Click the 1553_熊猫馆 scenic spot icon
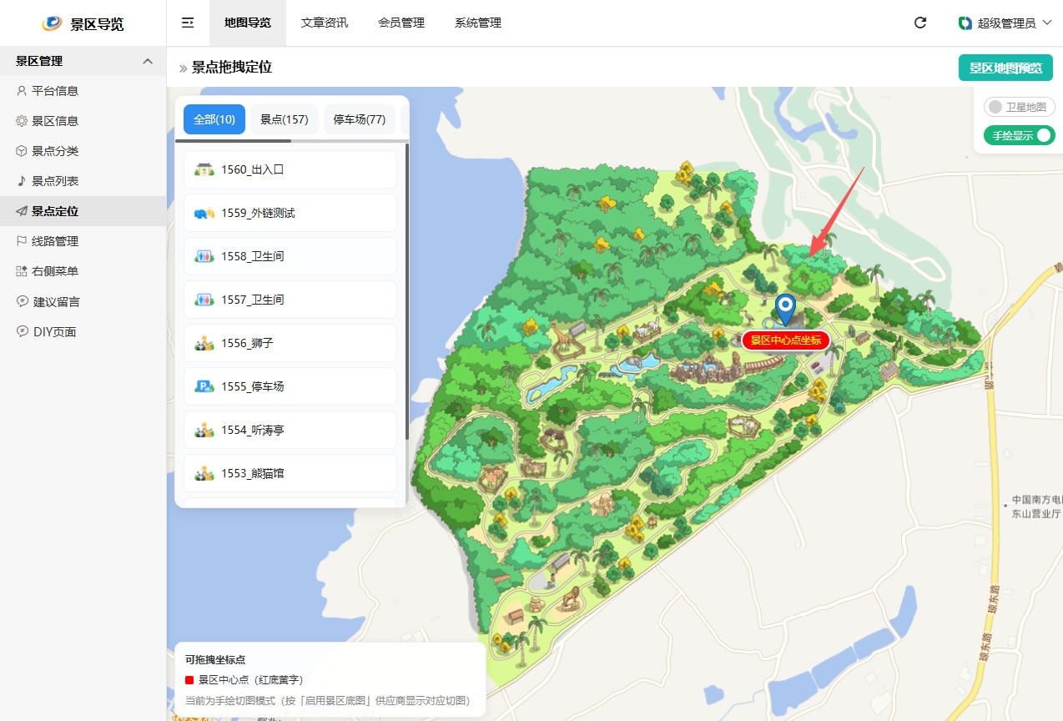 click(x=204, y=473)
